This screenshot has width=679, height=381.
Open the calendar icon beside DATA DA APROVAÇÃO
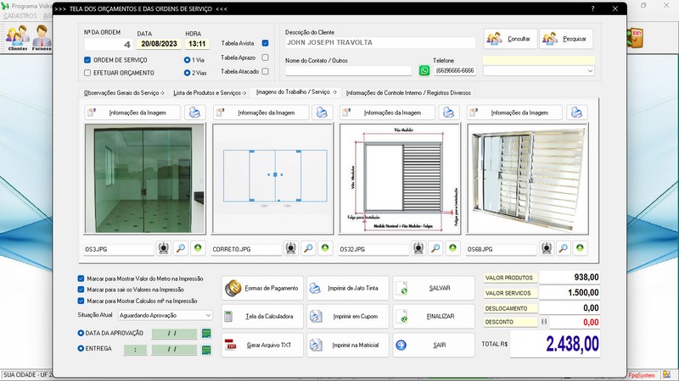coord(206,333)
